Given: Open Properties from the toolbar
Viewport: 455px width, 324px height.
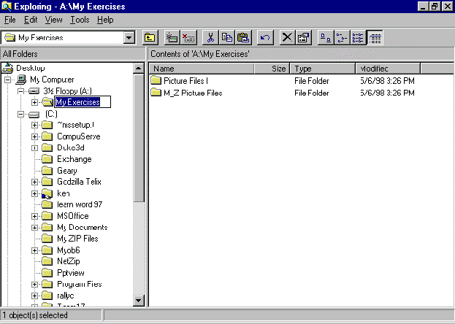Looking at the screenshot, I should click(x=304, y=37).
